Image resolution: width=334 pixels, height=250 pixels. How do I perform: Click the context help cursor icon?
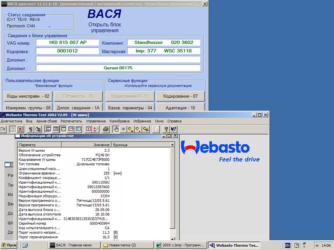[x=173, y=129]
